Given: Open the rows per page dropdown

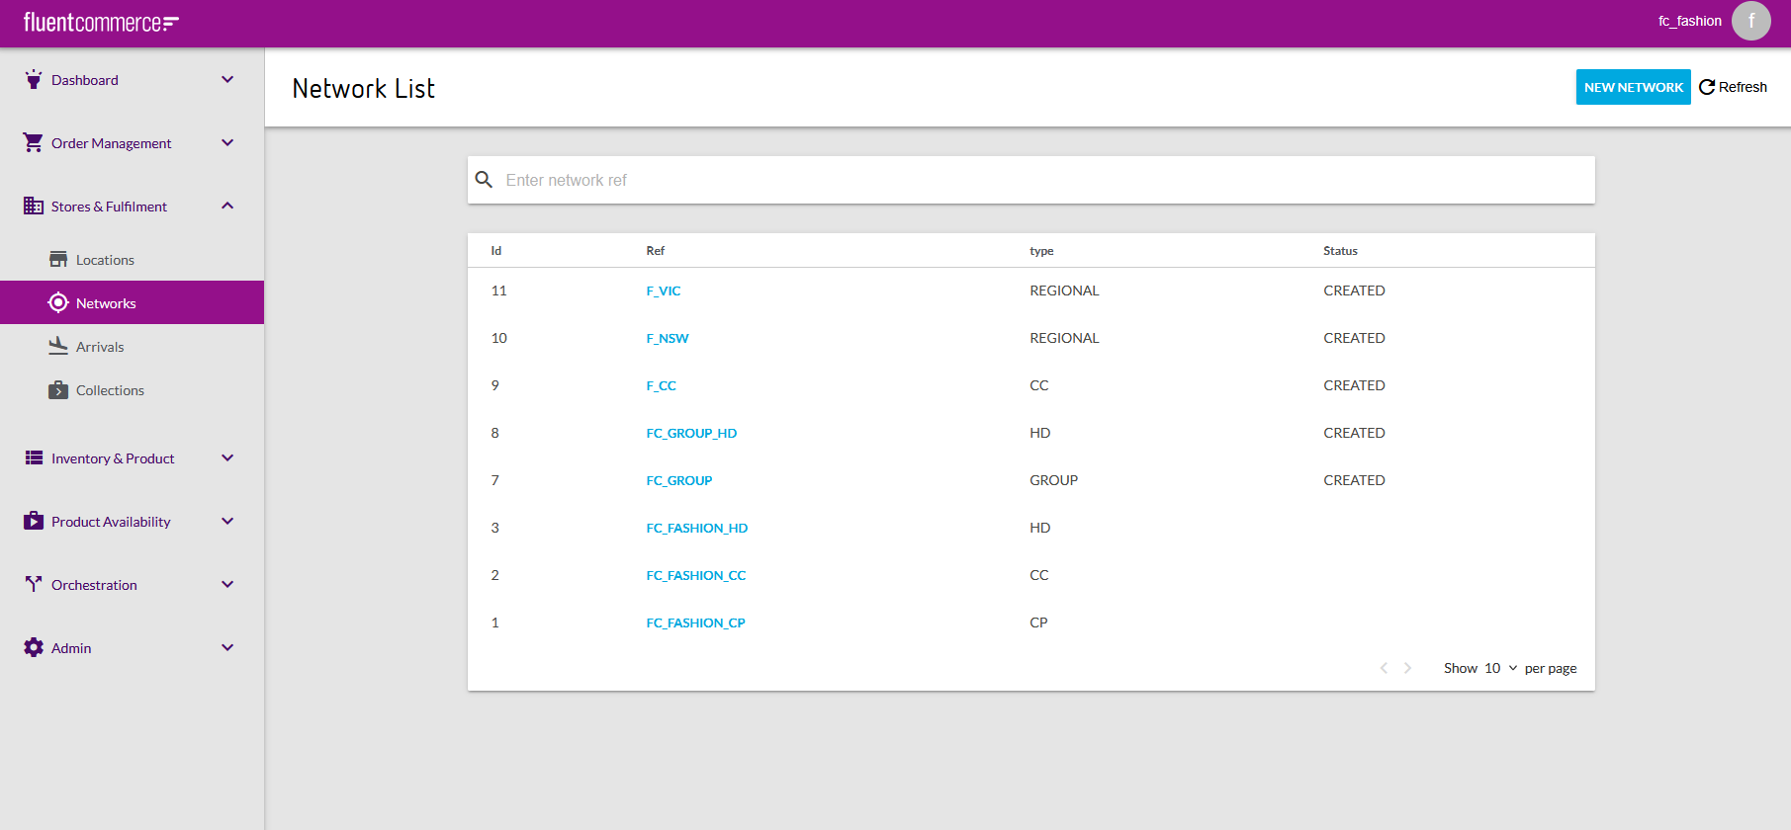Looking at the screenshot, I should pos(1500,669).
